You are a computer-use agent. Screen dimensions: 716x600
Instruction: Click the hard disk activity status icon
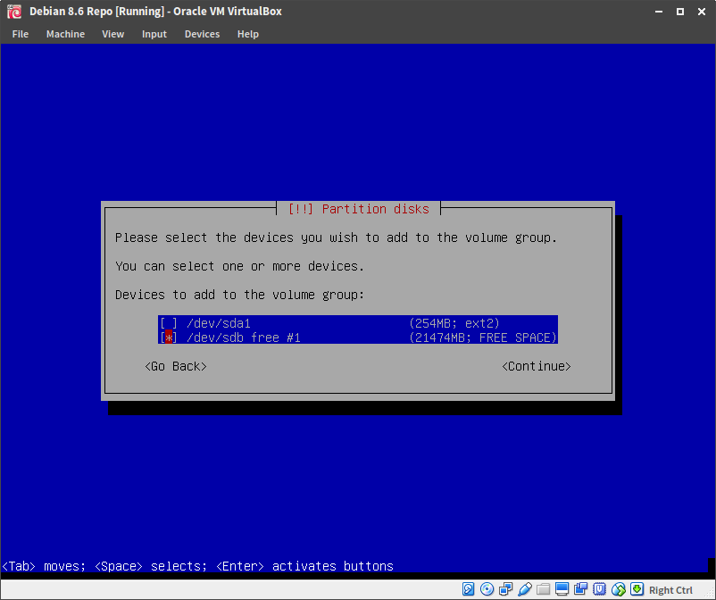468,589
